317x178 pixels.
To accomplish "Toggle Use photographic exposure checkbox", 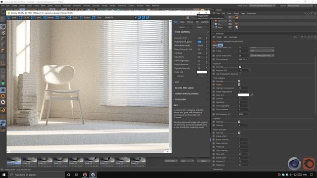I will point(240,74).
